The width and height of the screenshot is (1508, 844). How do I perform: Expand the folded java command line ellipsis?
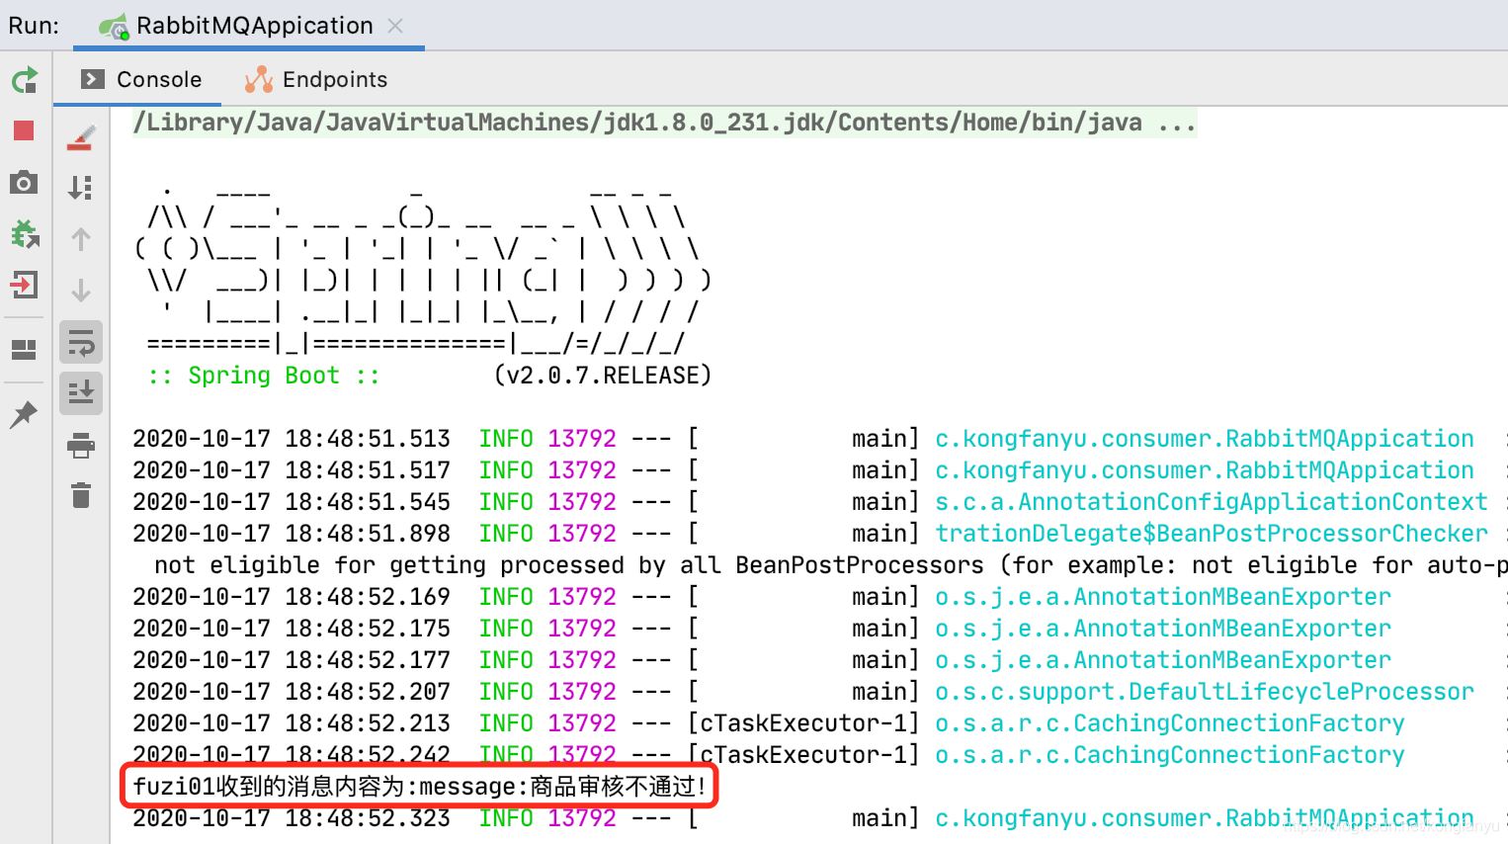click(1177, 123)
